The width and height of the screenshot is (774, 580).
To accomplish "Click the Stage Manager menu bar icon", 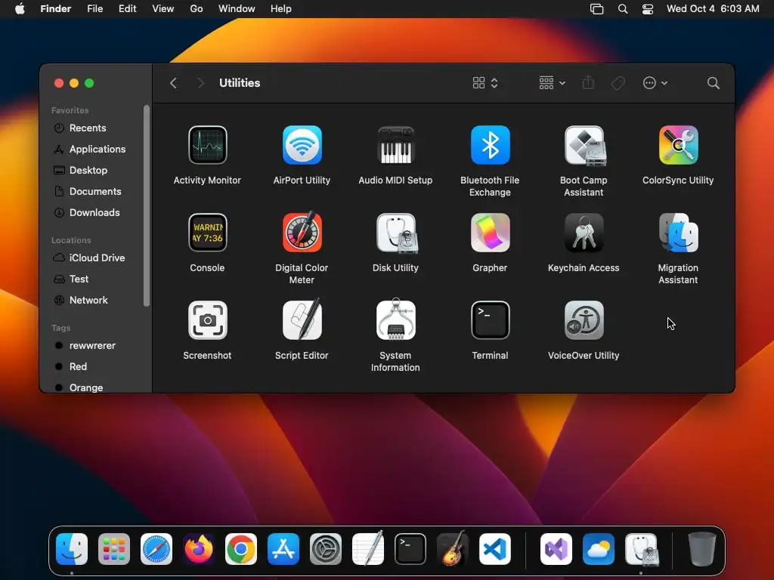I will pyautogui.click(x=597, y=9).
